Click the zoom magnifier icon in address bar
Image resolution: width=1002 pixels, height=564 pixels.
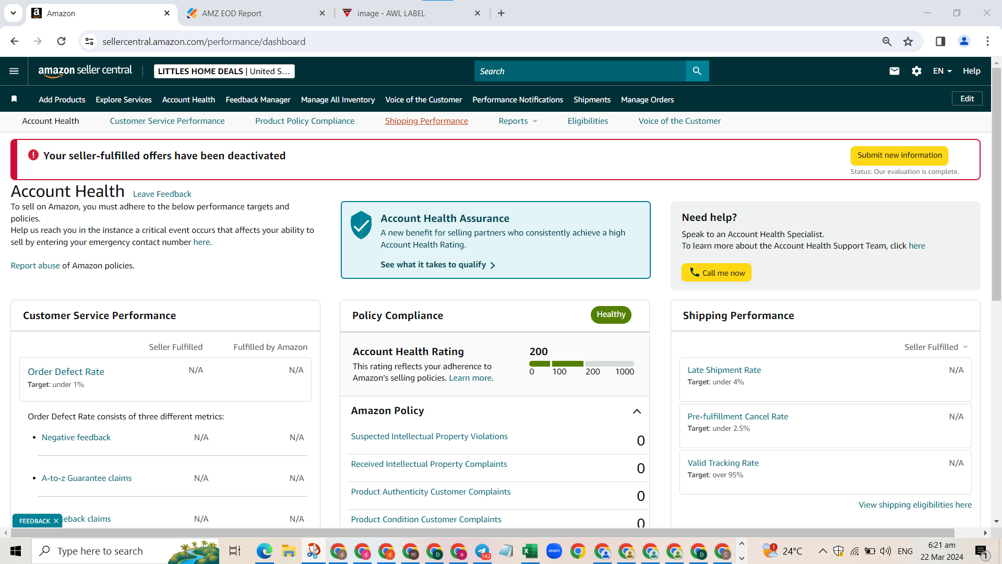pyautogui.click(x=887, y=41)
